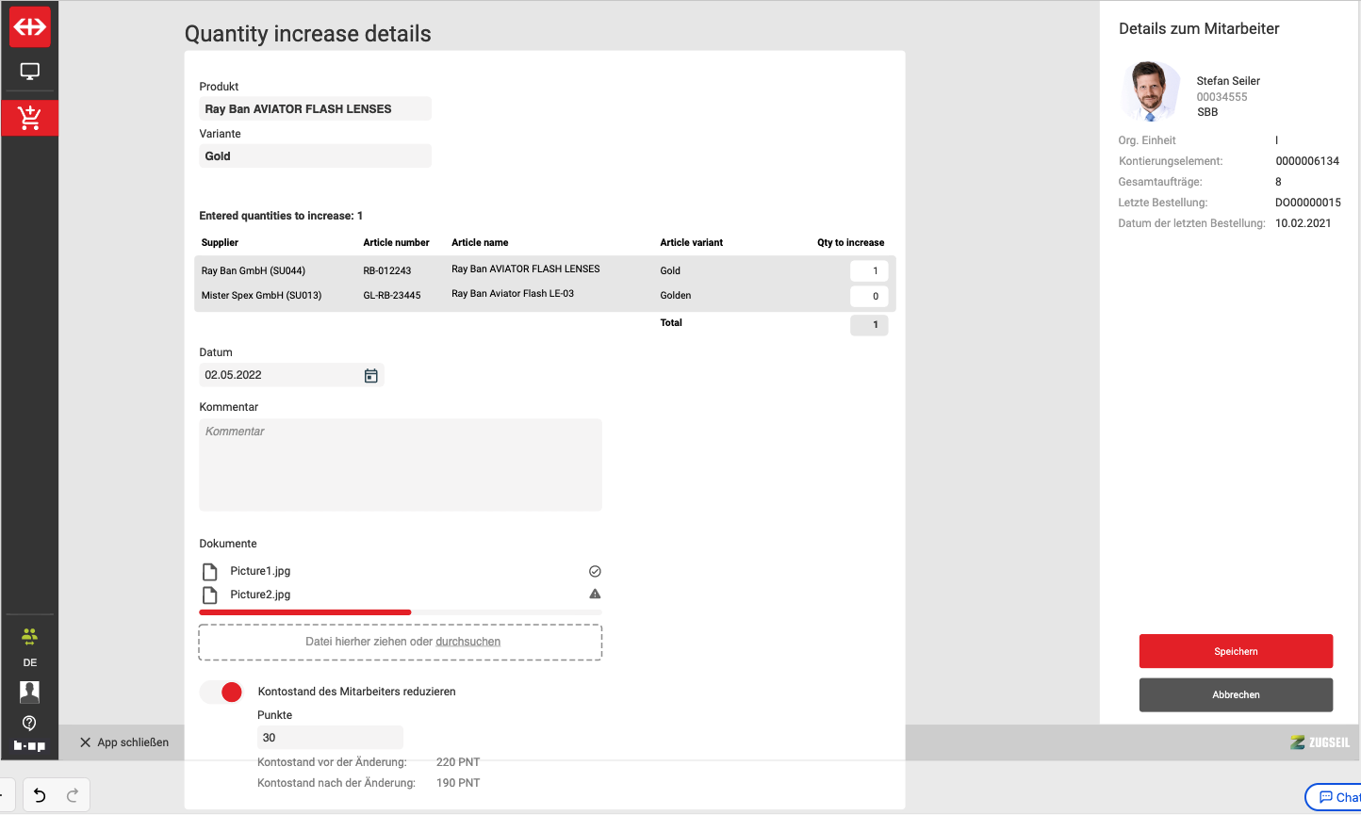Click the Punkte input field
Screen dimensions: 1361x815
[330, 738]
